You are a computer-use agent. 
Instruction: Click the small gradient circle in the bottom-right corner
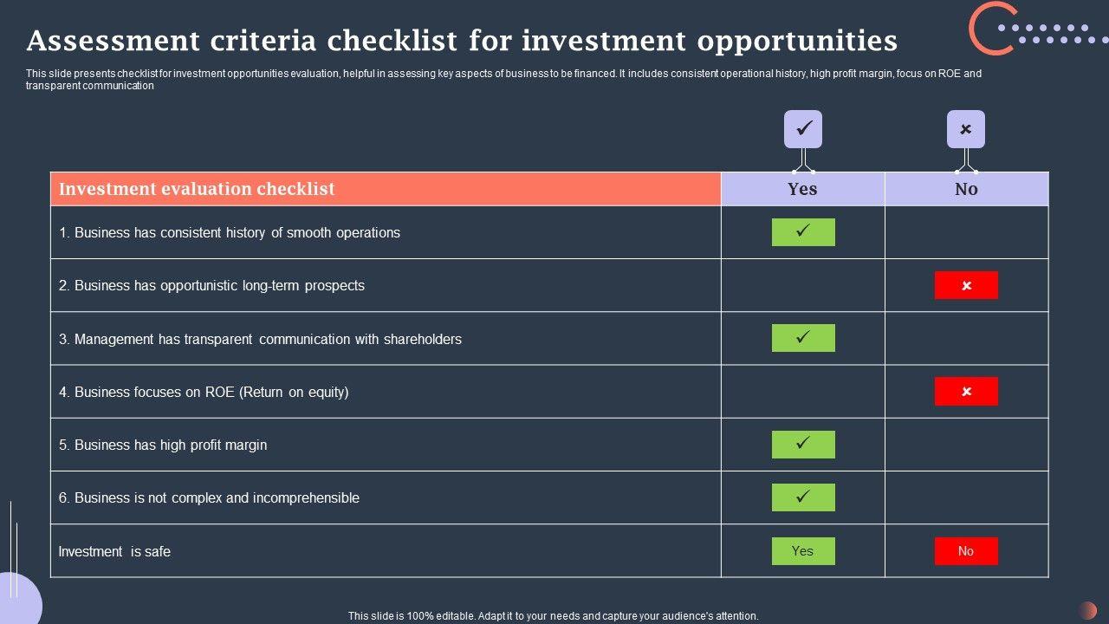point(1087,610)
